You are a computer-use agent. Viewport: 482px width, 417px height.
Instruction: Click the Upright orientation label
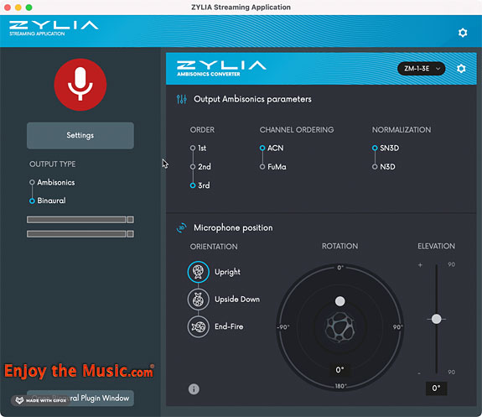click(x=227, y=272)
